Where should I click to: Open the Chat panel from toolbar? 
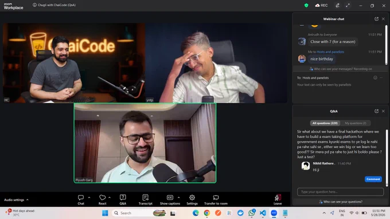(81, 200)
